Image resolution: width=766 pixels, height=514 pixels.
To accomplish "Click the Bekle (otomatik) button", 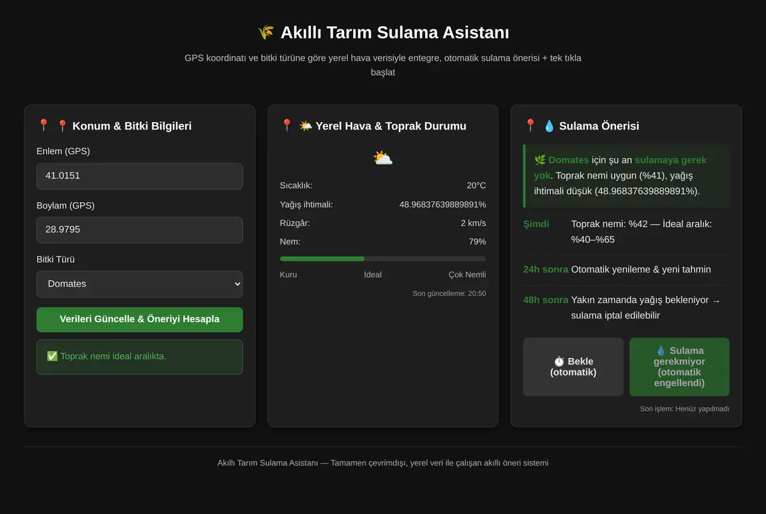I will coord(573,367).
